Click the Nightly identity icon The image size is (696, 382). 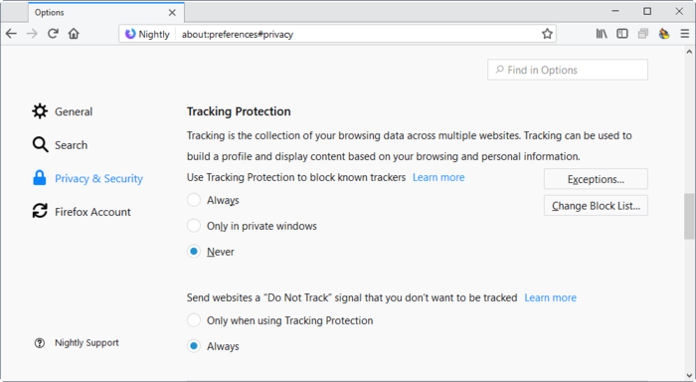click(x=130, y=34)
